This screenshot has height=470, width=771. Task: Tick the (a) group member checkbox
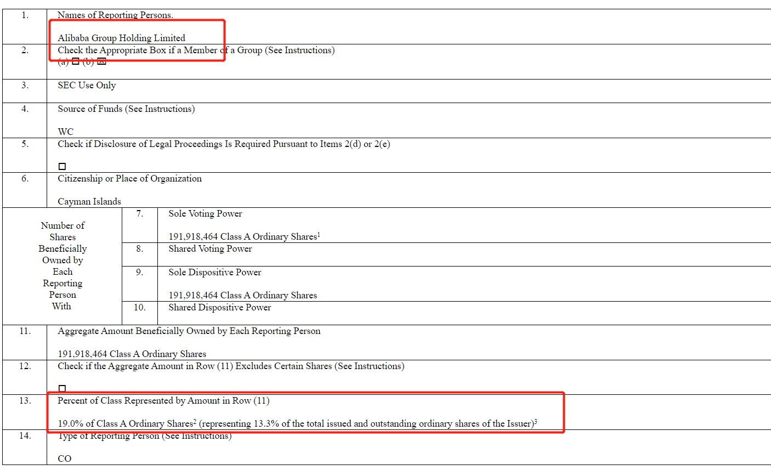coord(76,62)
